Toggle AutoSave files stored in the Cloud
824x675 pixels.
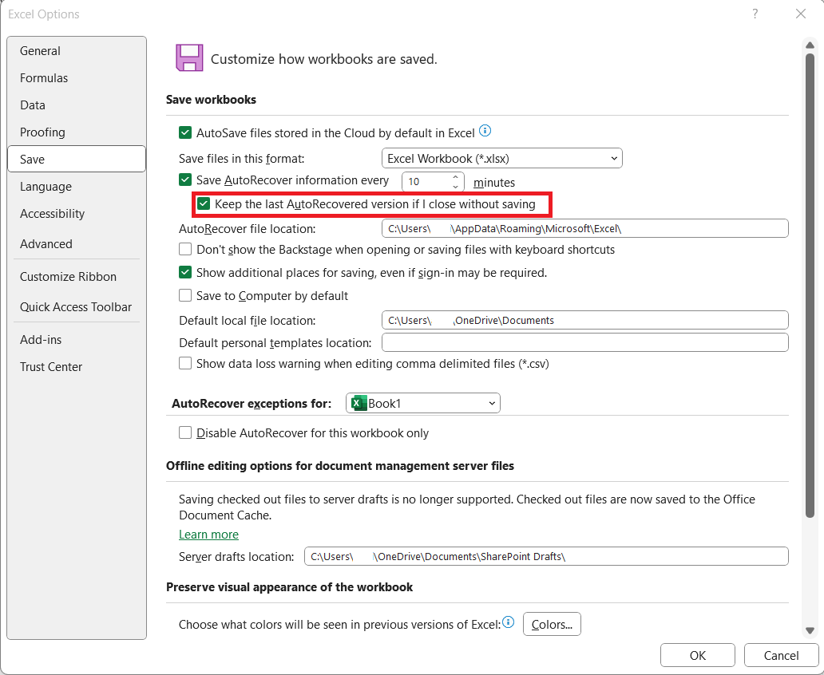185,132
